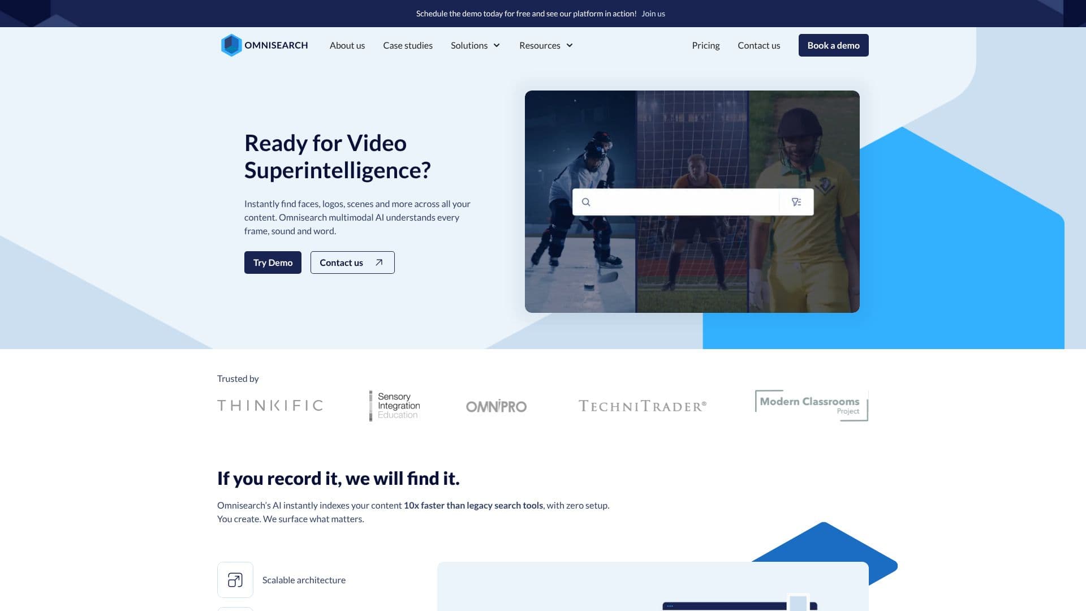Open the filter icon in hero search box

click(796, 202)
